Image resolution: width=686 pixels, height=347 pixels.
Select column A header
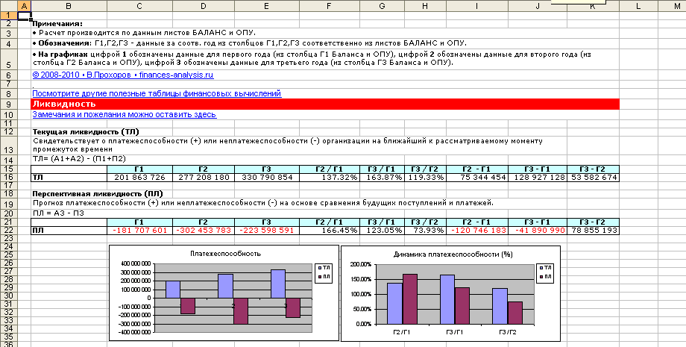tap(25, 6)
